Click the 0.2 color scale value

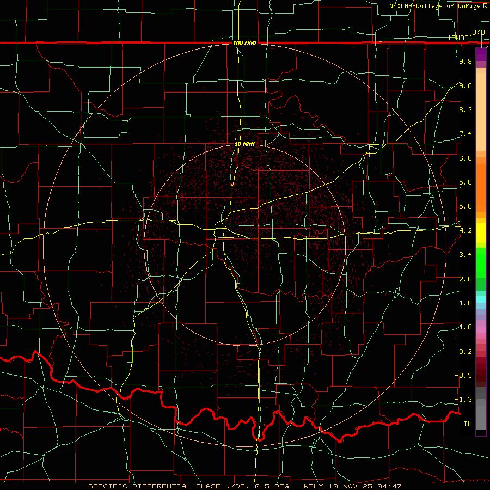tap(465, 352)
